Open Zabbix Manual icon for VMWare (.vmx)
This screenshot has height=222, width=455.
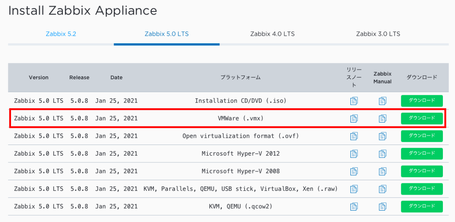point(382,118)
